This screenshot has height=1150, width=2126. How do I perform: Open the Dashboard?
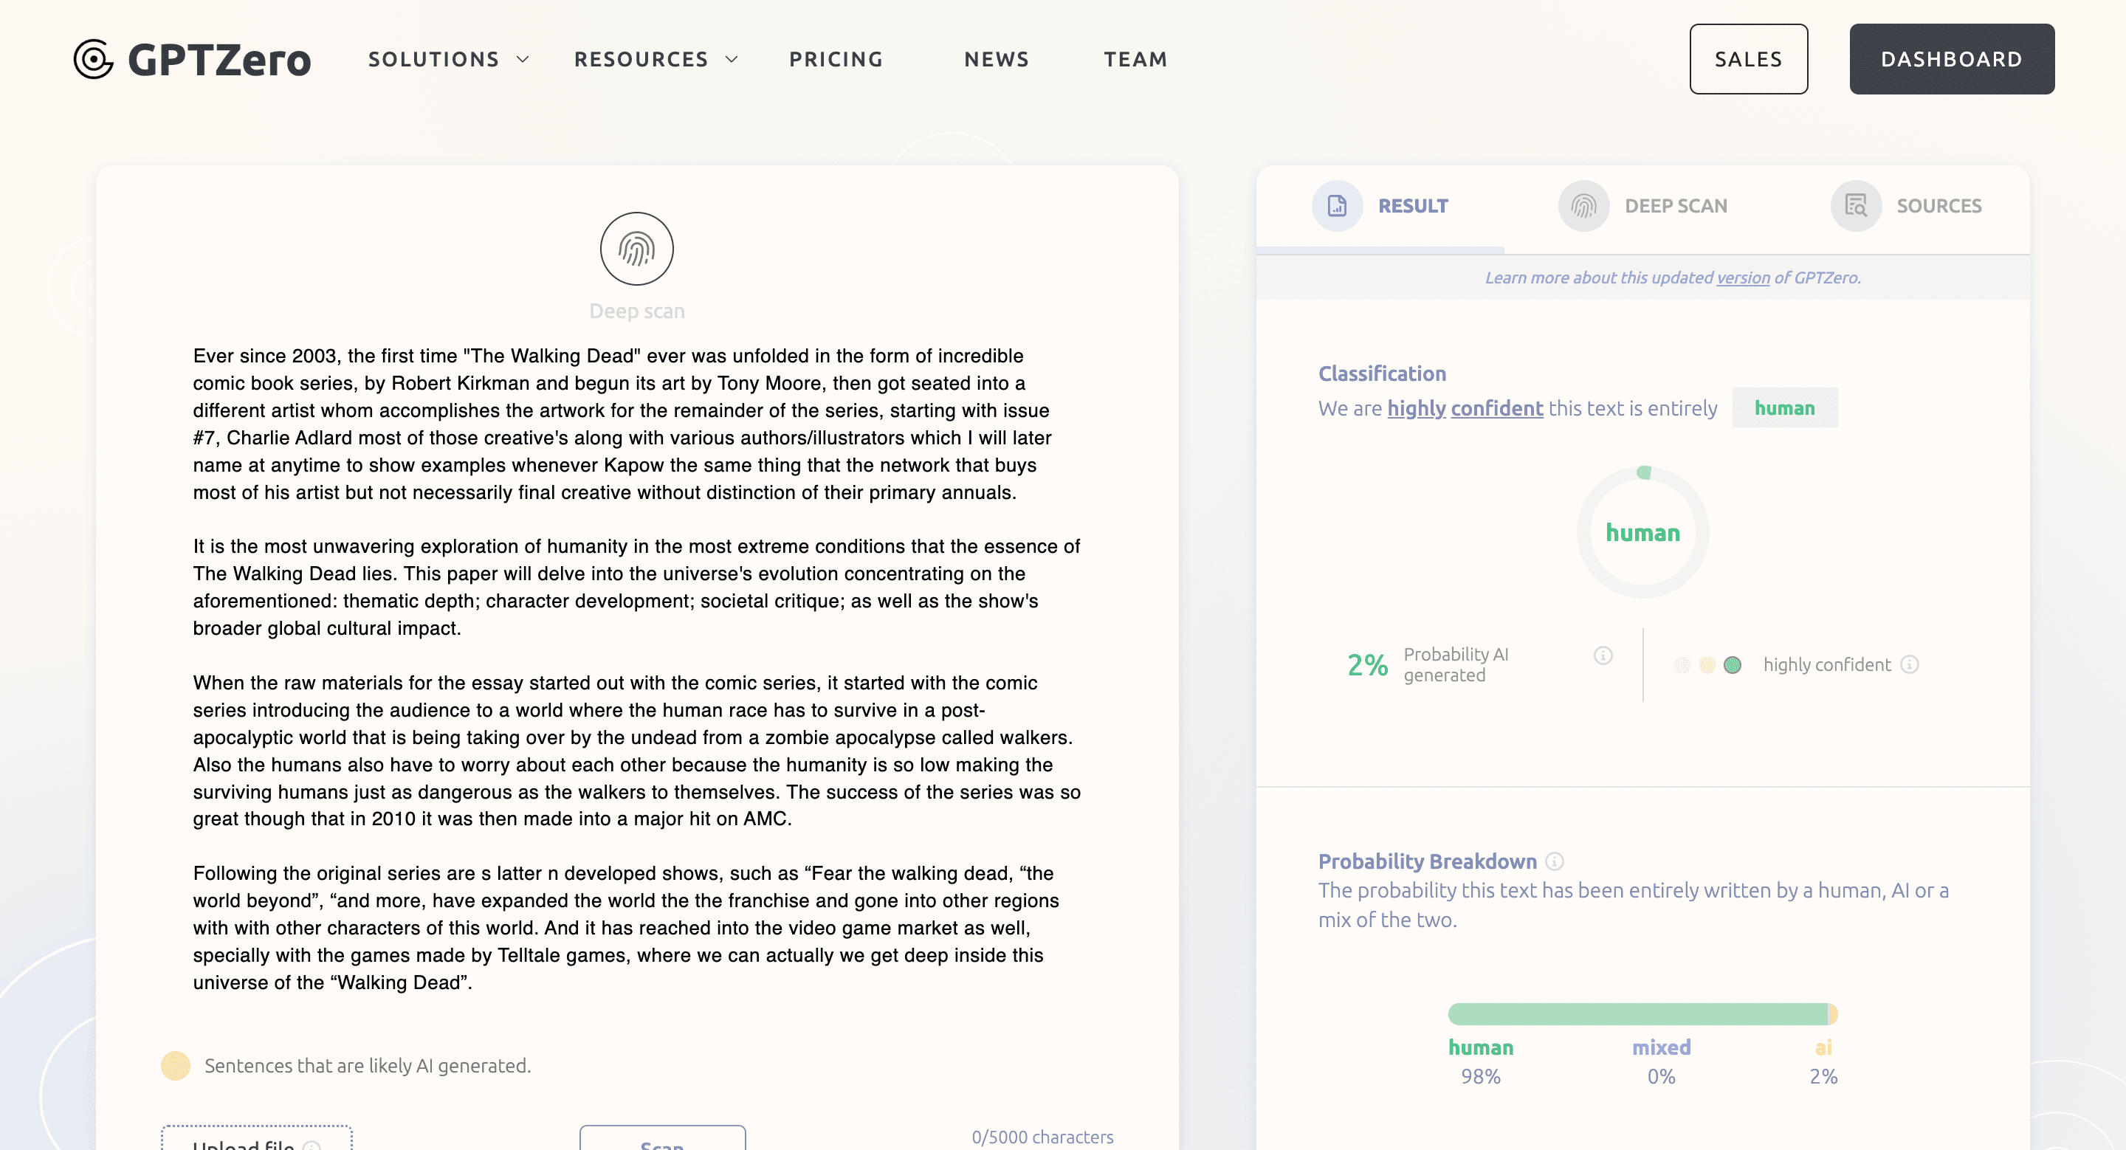point(1951,59)
